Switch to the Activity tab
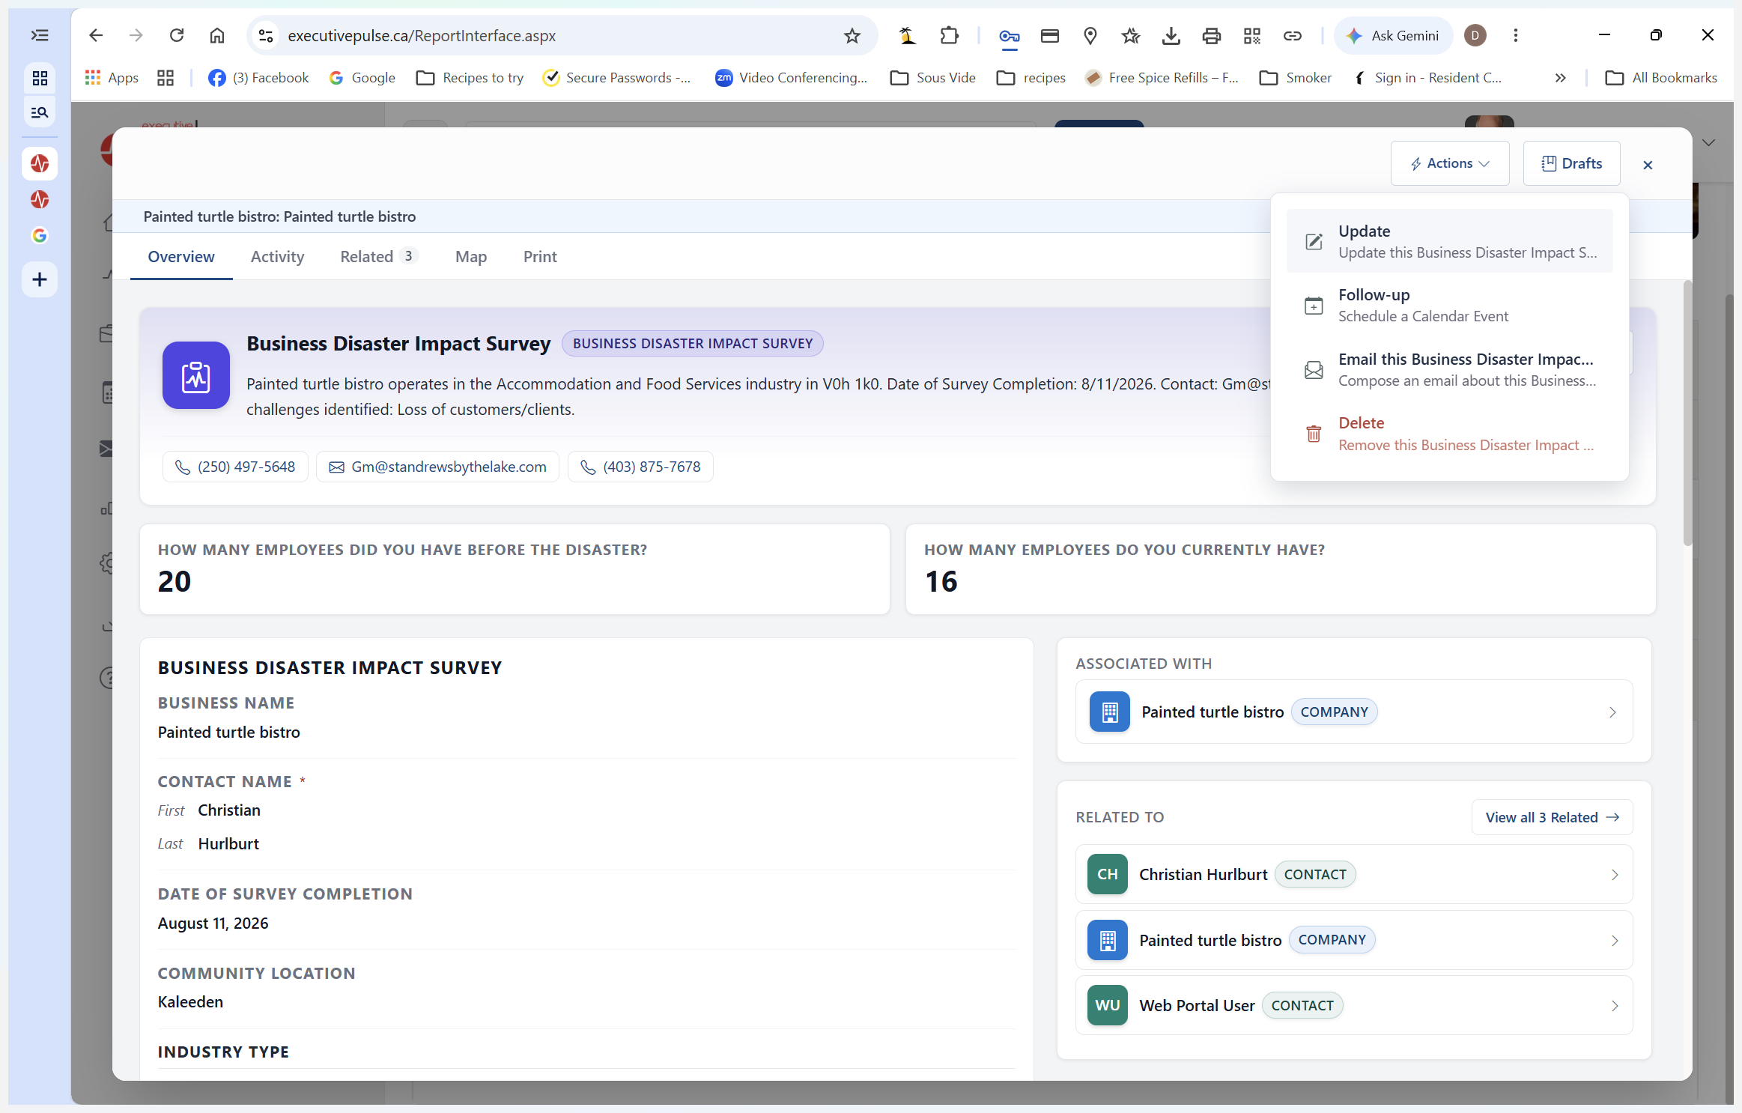This screenshot has height=1113, width=1742. pos(277,257)
